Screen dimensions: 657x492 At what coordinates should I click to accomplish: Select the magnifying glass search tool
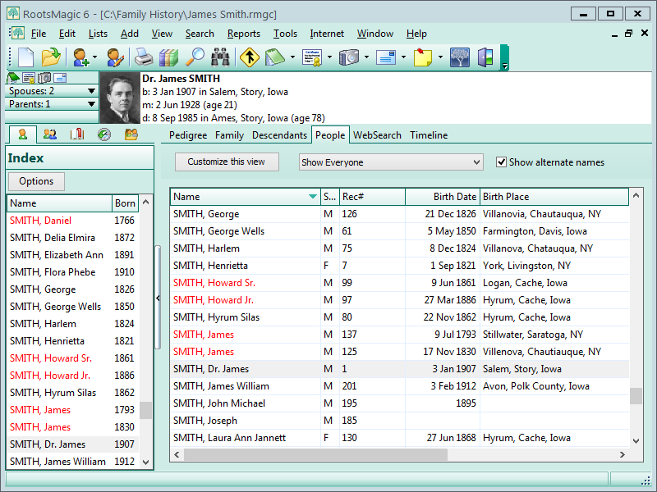coord(195,57)
